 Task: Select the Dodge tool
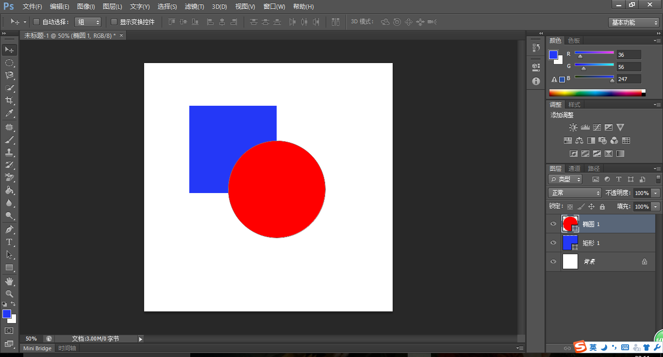coord(9,215)
